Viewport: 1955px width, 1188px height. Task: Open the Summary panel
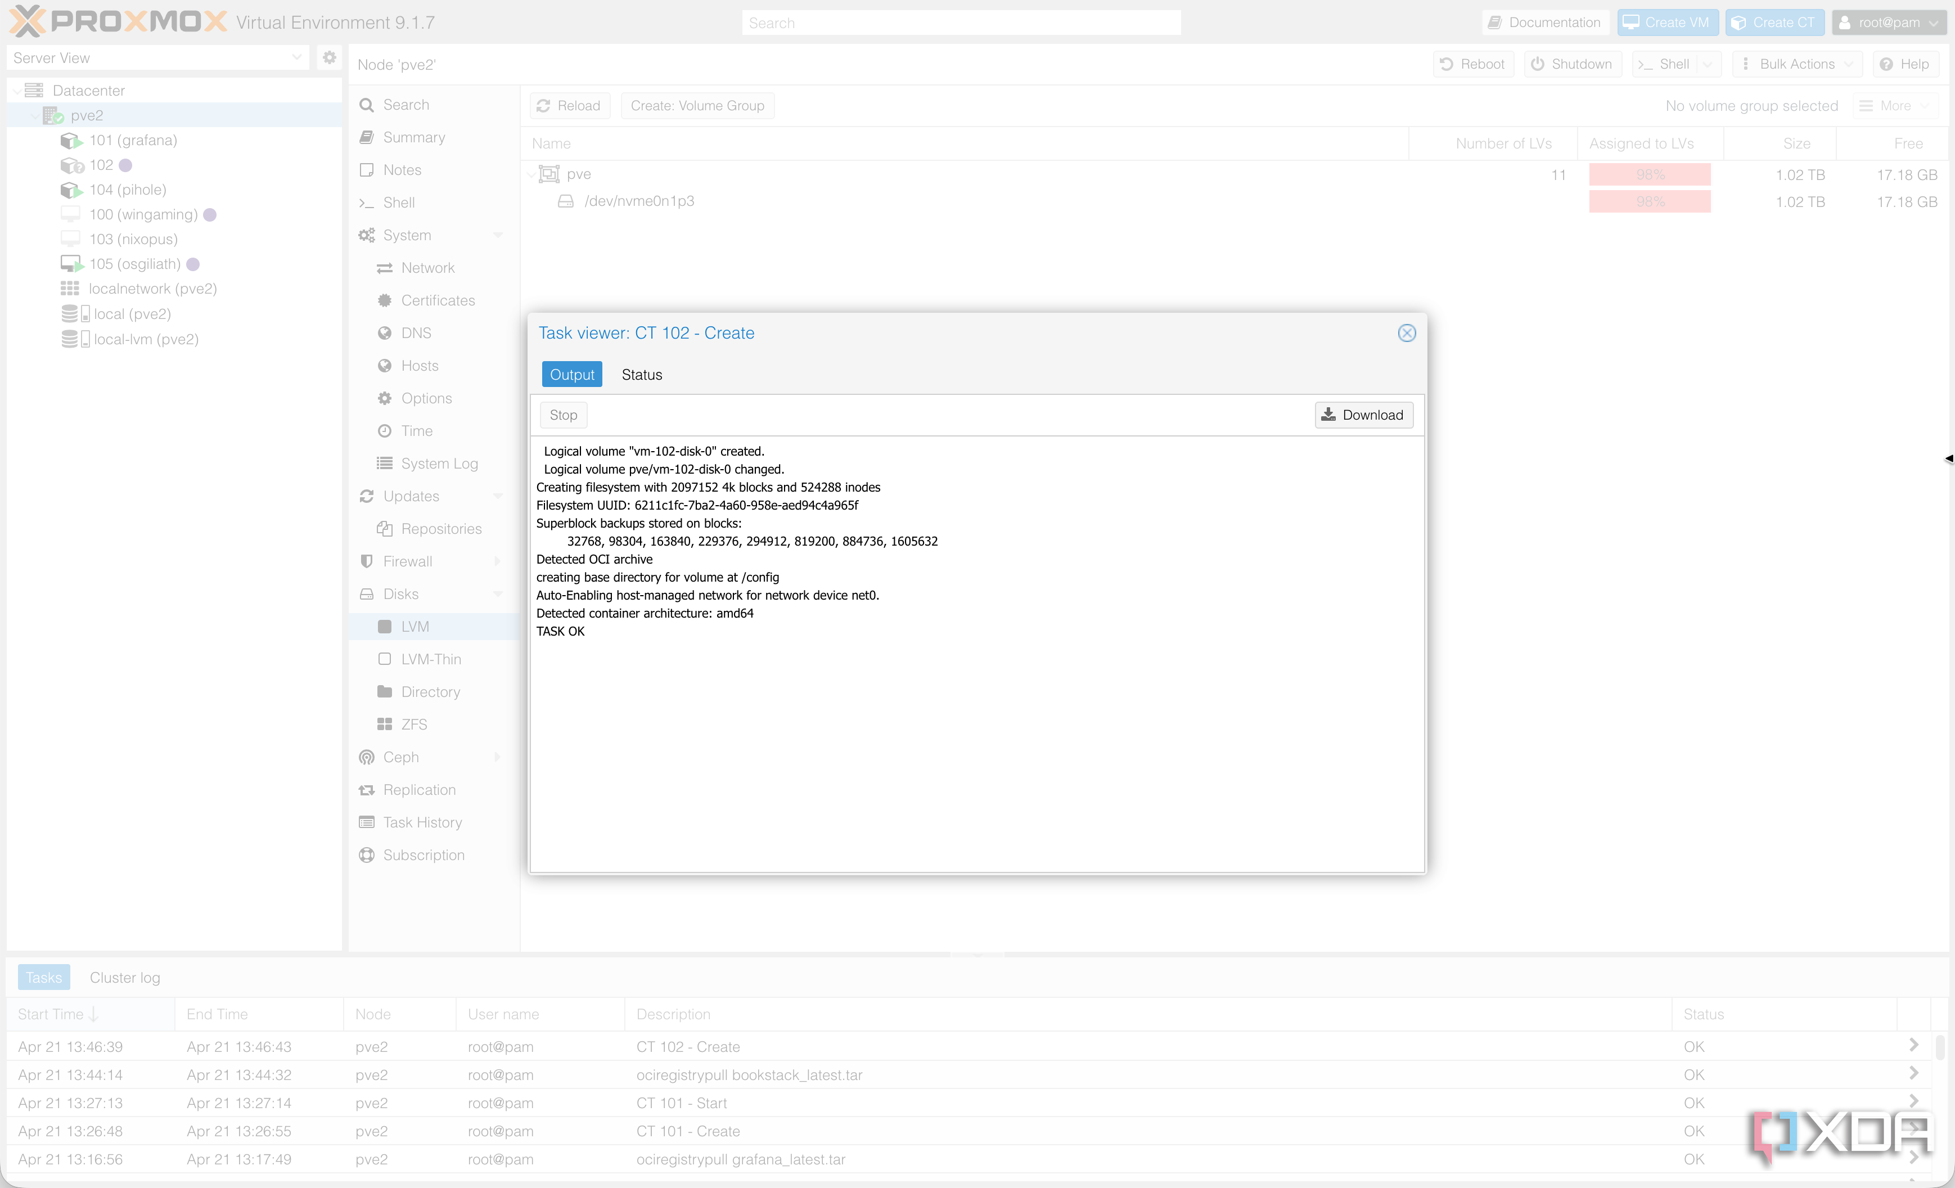coord(413,137)
